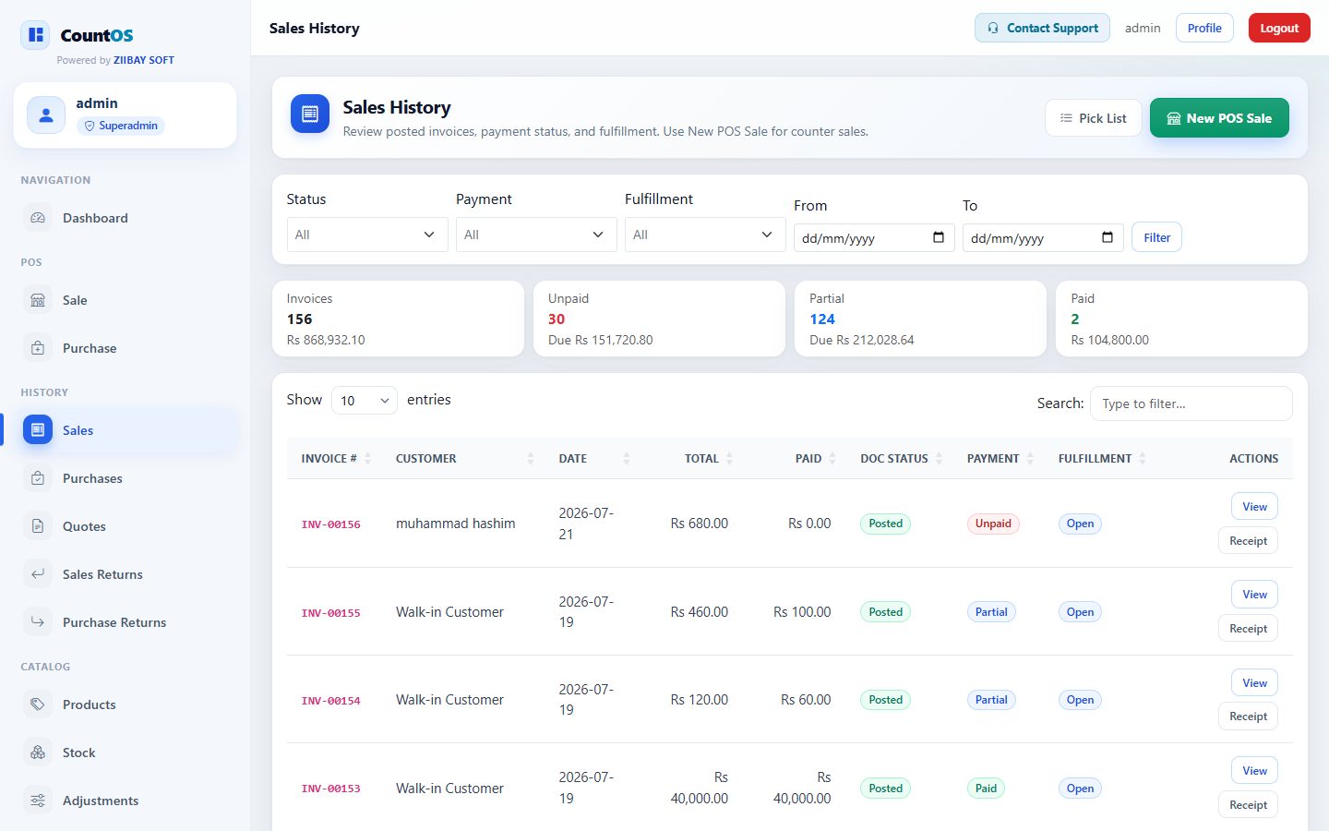
Task: Open the Products tag icon
Action: pos(38,705)
